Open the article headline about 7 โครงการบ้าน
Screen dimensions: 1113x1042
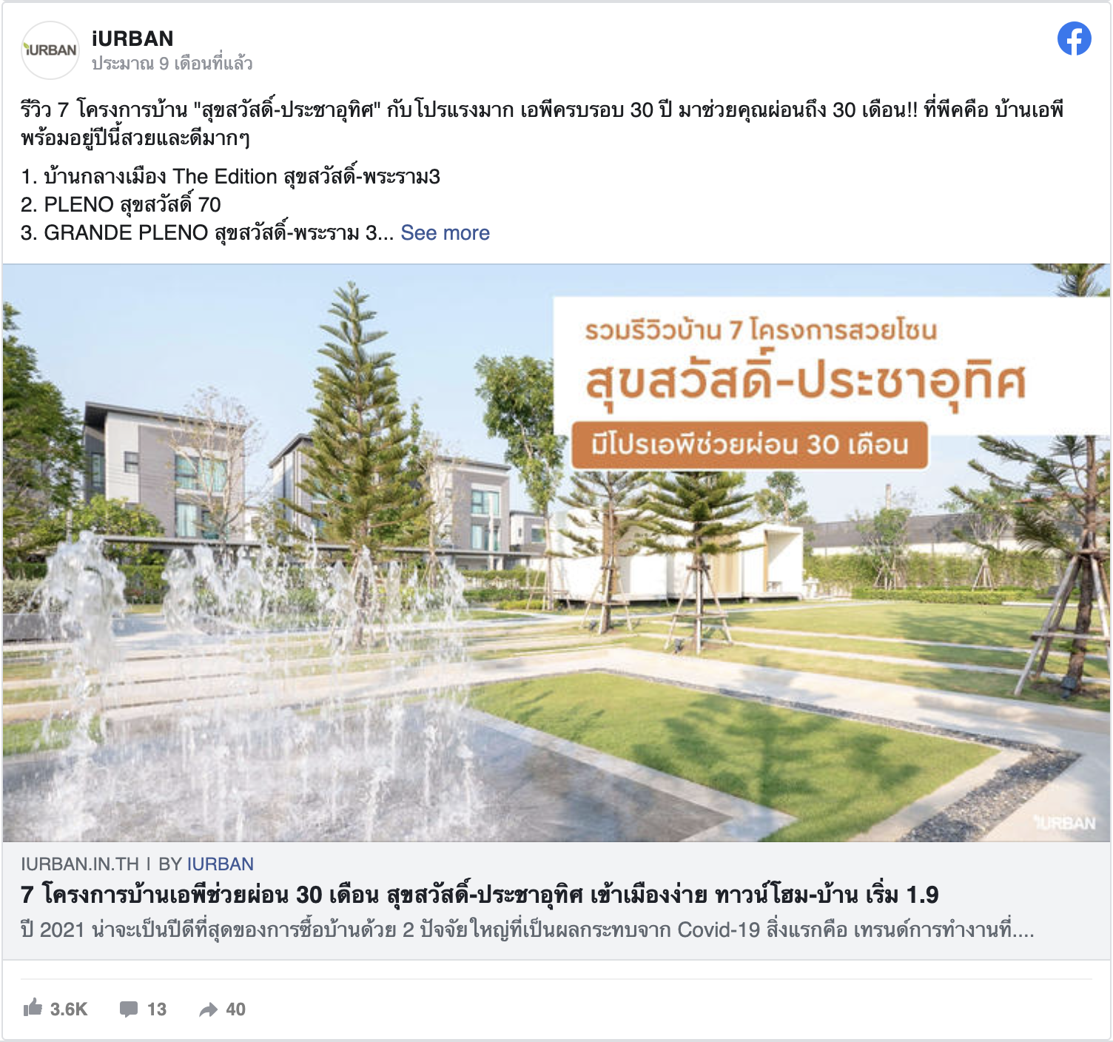(480, 895)
